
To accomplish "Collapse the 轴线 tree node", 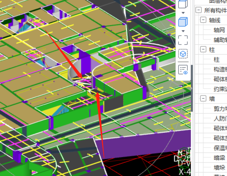I will 203,20.
